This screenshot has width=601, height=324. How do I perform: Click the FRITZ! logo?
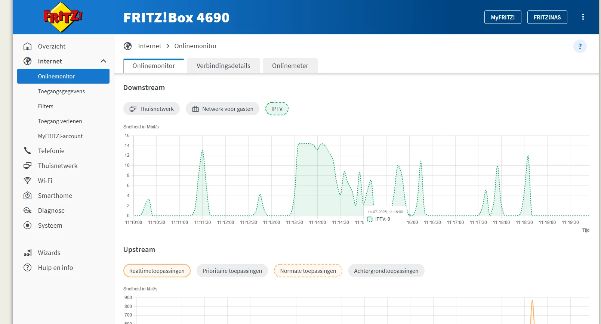(63, 17)
